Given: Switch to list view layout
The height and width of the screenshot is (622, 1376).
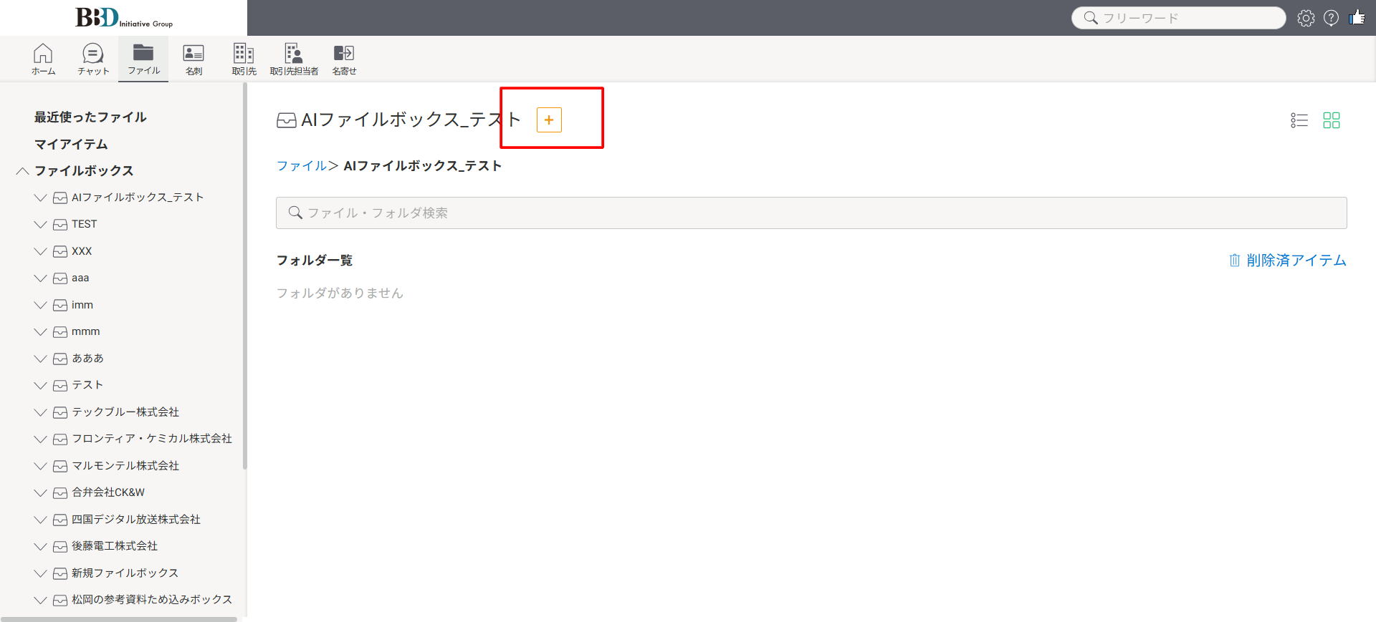Looking at the screenshot, I should (x=1299, y=120).
